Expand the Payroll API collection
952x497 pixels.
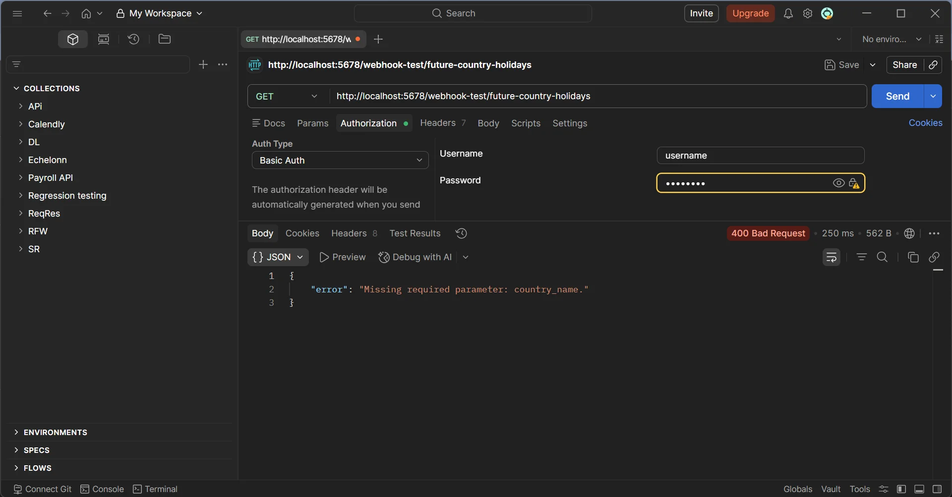coord(21,177)
